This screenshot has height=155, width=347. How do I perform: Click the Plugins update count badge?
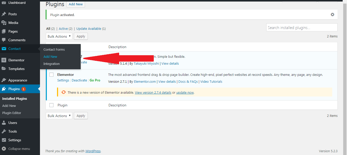click(24, 89)
